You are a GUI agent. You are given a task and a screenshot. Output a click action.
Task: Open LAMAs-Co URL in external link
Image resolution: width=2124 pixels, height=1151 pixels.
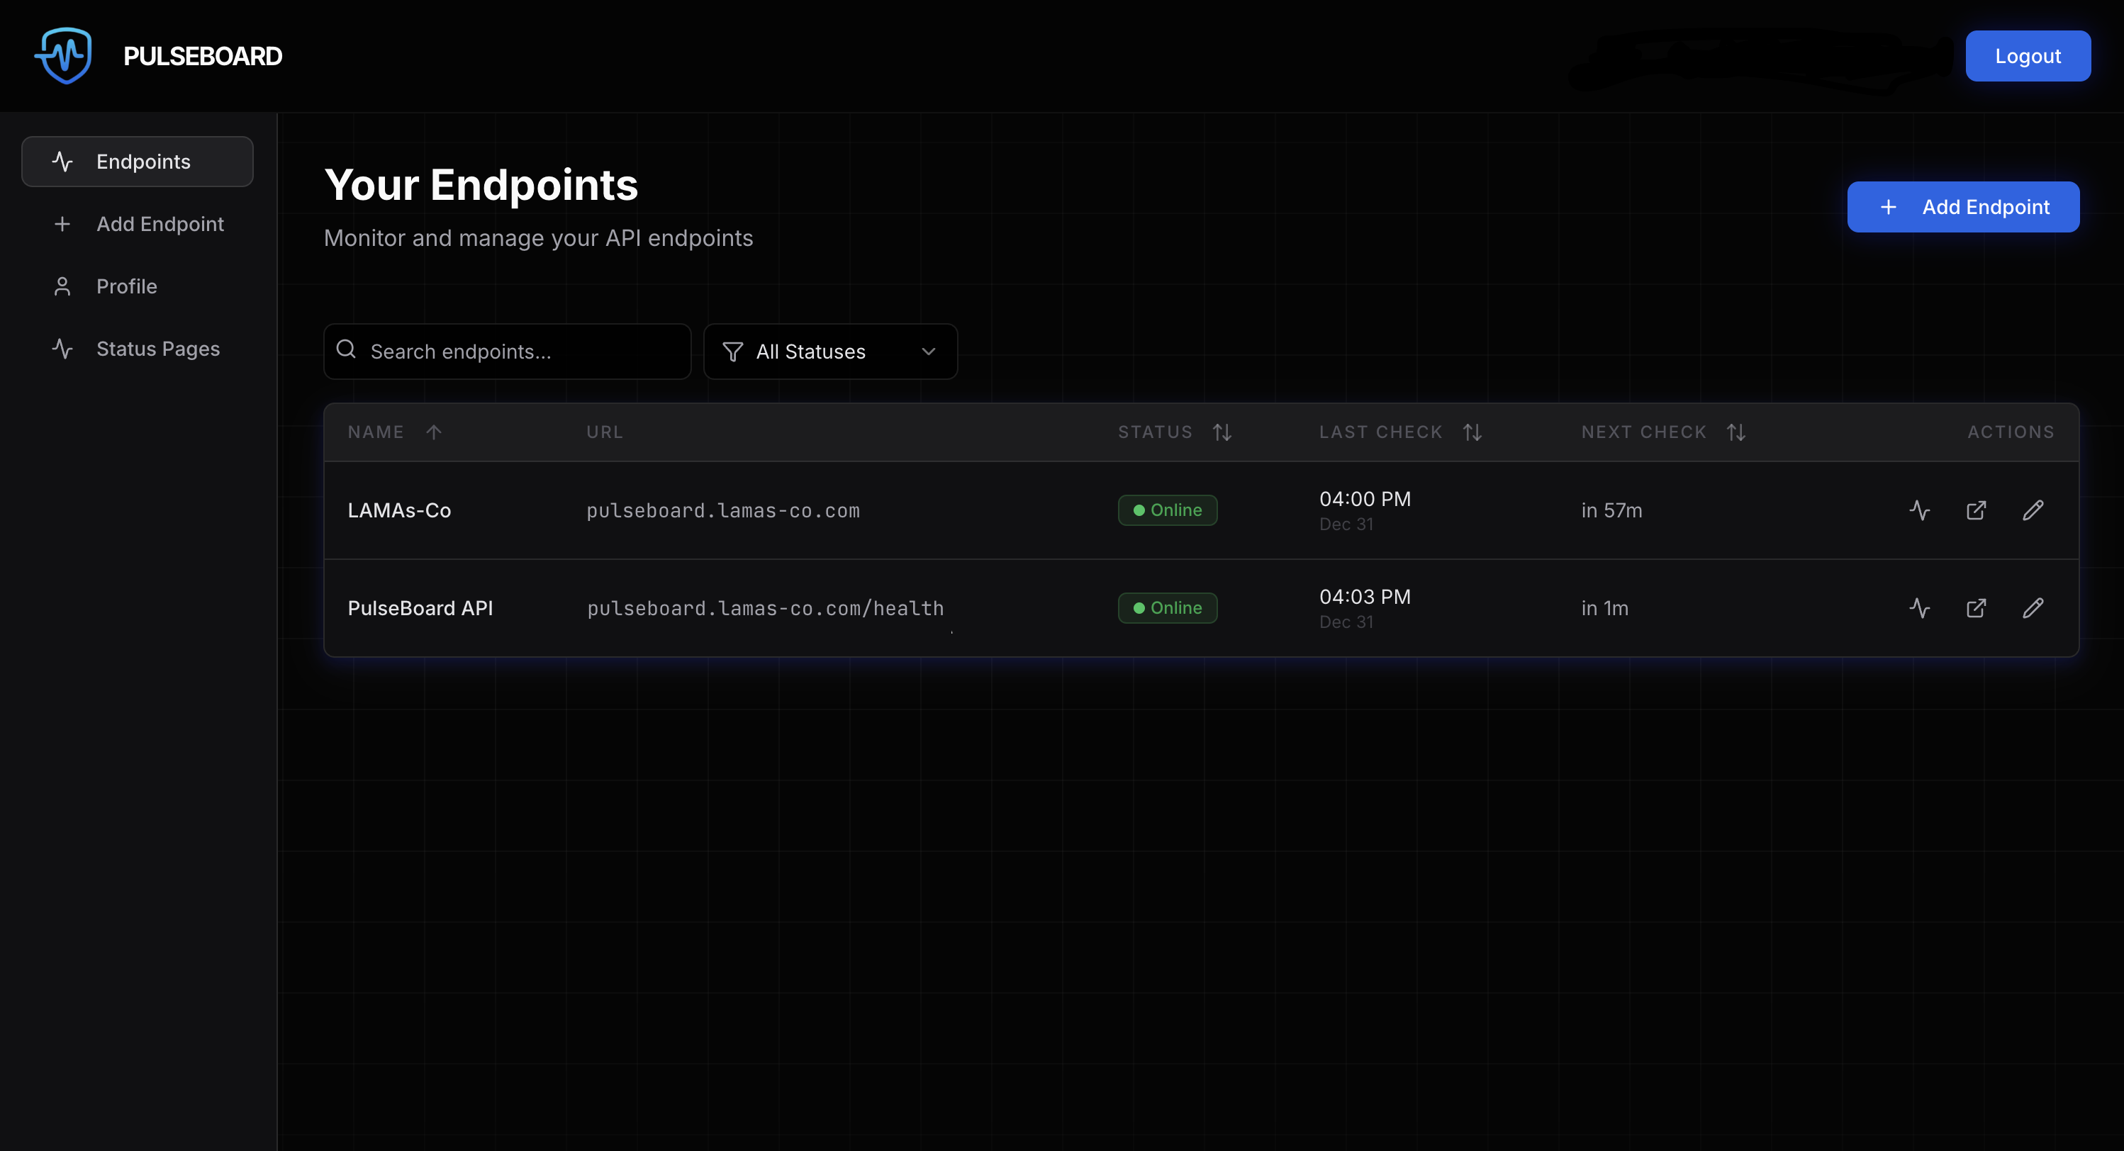[1976, 510]
